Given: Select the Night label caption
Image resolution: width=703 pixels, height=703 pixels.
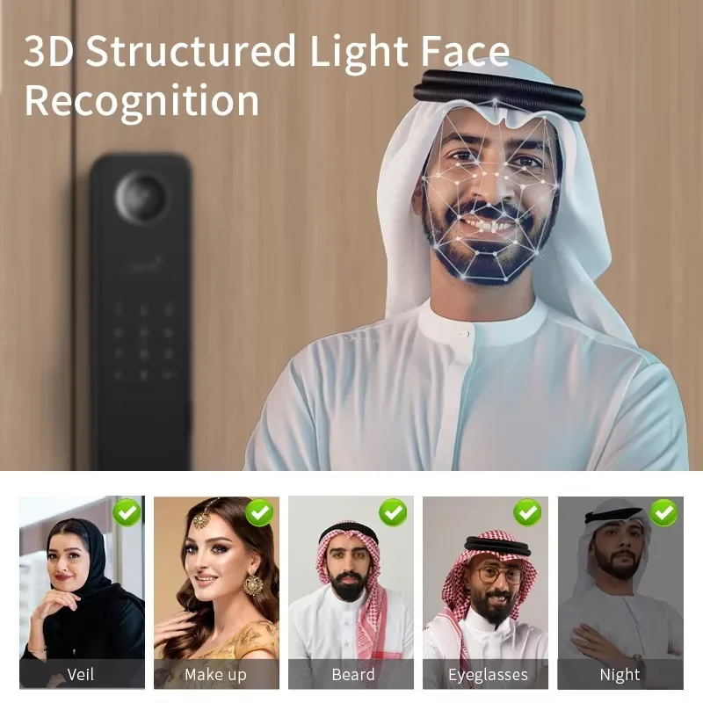Looking at the screenshot, I should pyautogui.click(x=620, y=674).
